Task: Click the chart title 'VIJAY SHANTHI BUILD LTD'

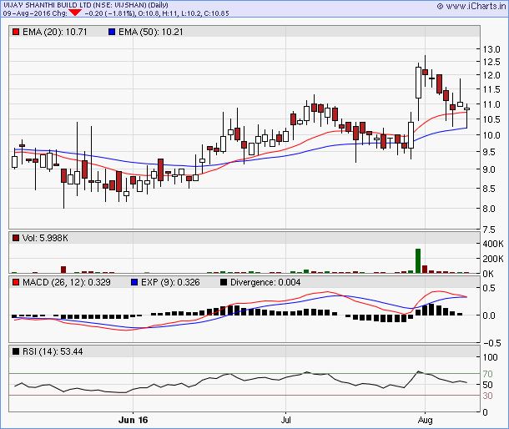Action: coord(48,5)
